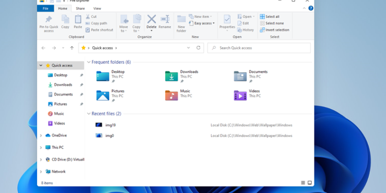Collapse the ribbon with the chevron
The image size is (386, 193).
[305, 8]
